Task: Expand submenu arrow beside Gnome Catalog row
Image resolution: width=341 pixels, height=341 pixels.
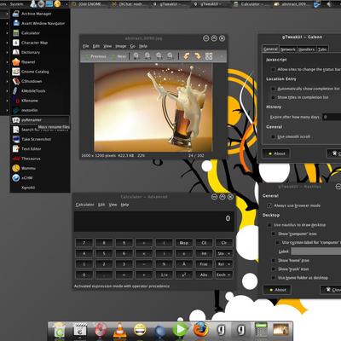Action: pyautogui.click(x=7, y=72)
